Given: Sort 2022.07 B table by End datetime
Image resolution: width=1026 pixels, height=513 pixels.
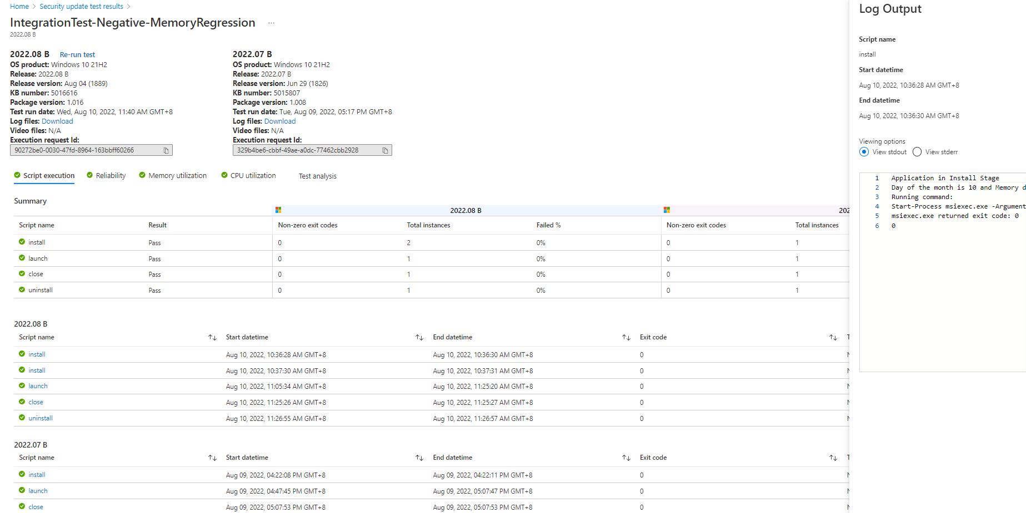Looking at the screenshot, I should [x=626, y=458].
